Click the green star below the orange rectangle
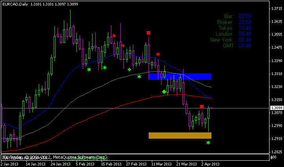 pos(208,143)
